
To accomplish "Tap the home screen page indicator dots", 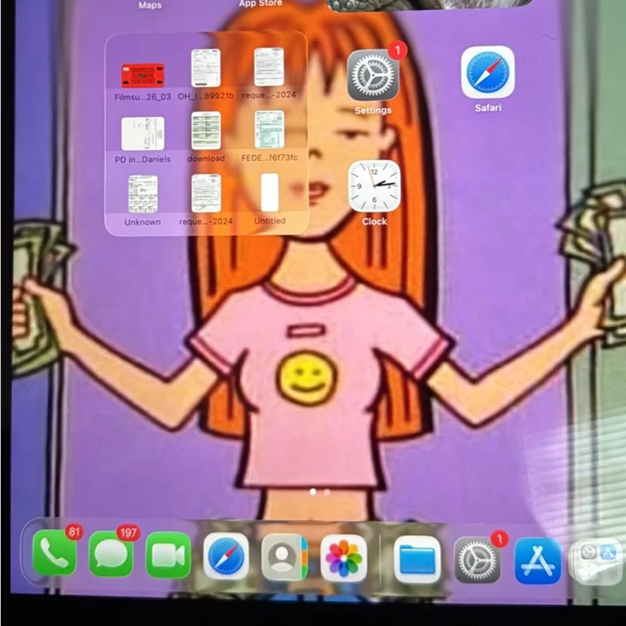I will [x=320, y=492].
